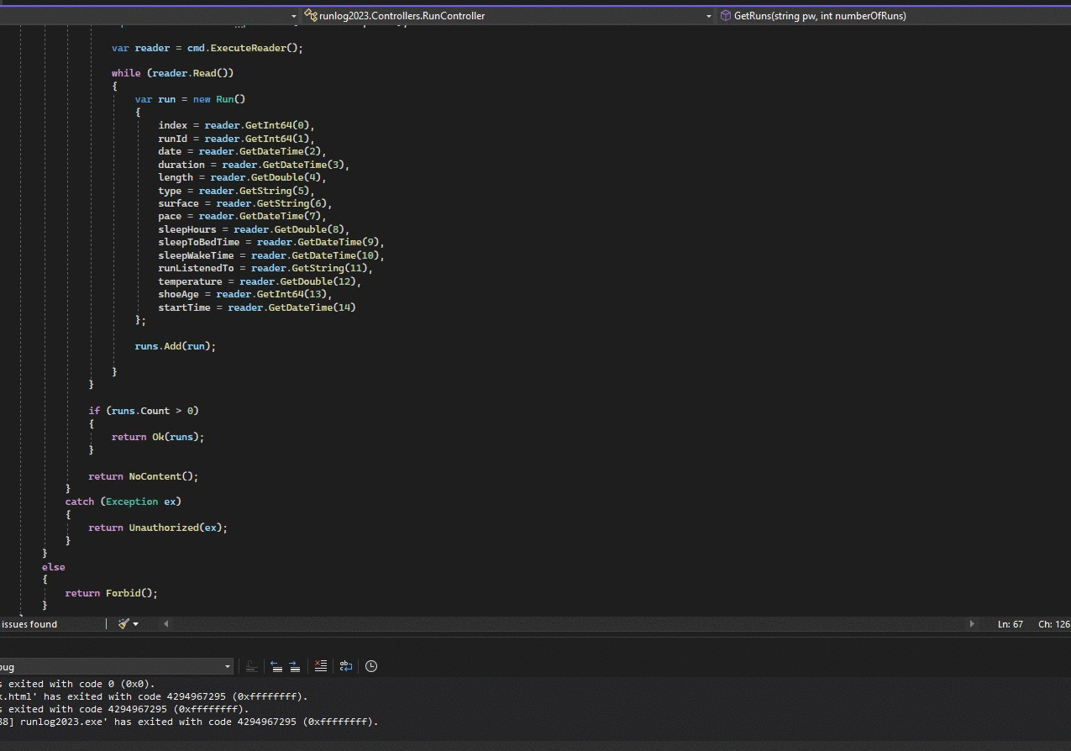Click the find message in code icon in Output toolbar
Viewport: 1071px width, 751px height.
click(x=250, y=666)
